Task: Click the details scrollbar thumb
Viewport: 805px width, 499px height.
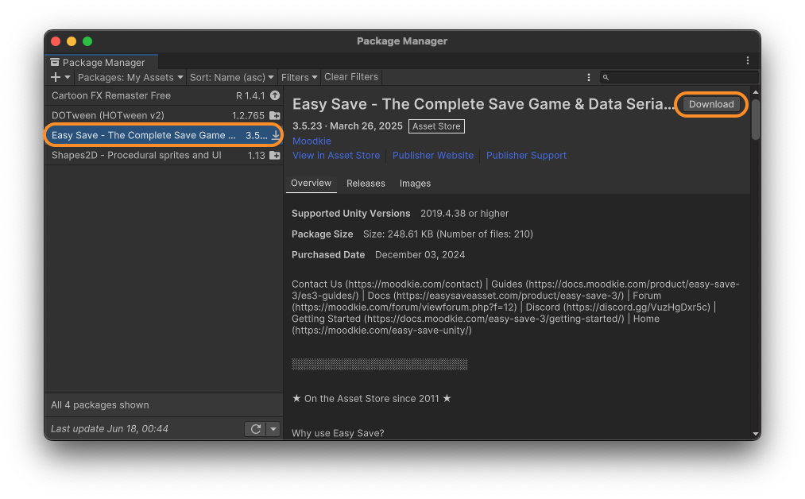Action: click(x=755, y=119)
